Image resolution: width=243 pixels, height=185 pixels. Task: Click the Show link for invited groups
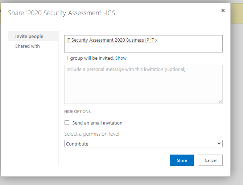click(121, 58)
